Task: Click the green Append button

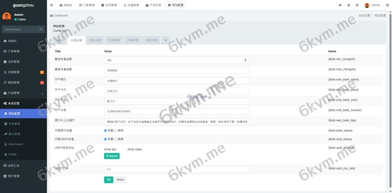Action: (112, 156)
